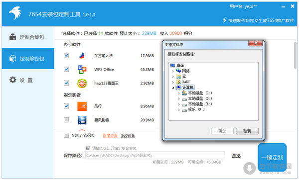Open the 设置 settings tab
Screen dimensions: 299x180
tap(28, 80)
